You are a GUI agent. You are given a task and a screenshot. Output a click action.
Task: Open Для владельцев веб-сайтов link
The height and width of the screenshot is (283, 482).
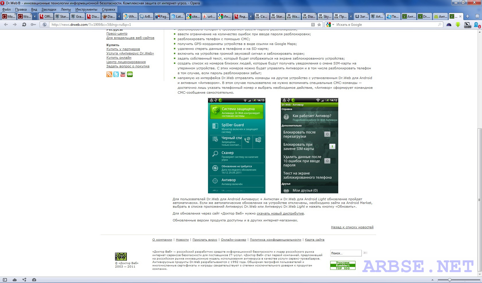click(x=130, y=38)
